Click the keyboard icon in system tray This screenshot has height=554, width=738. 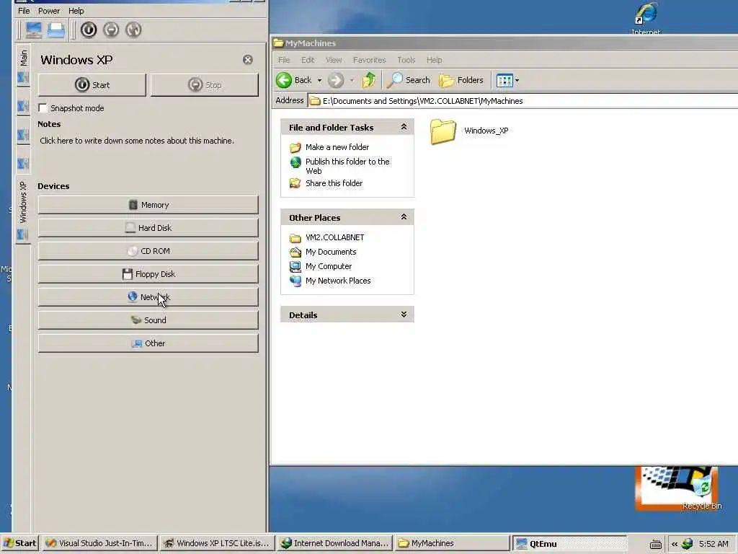coord(656,545)
